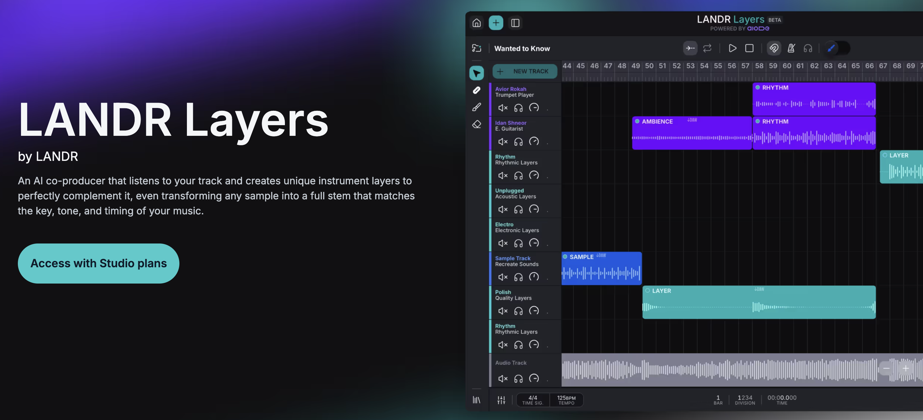Start playback with the Play button
This screenshot has width=923, height=420.
coord(732,48)
